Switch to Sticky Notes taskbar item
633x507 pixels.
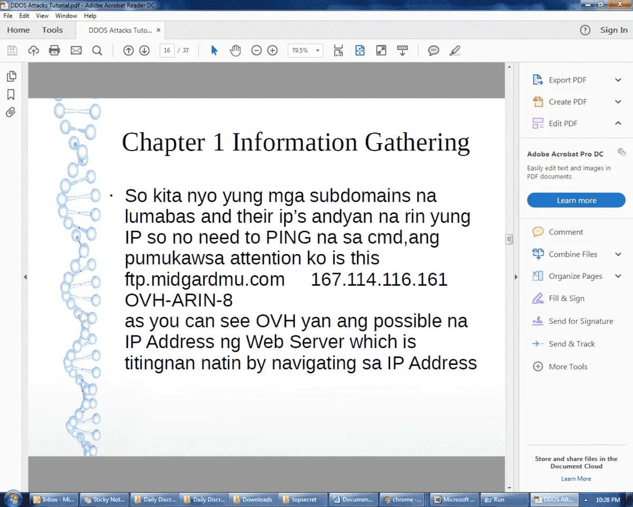pyautogui.click(x=103, y=499)
